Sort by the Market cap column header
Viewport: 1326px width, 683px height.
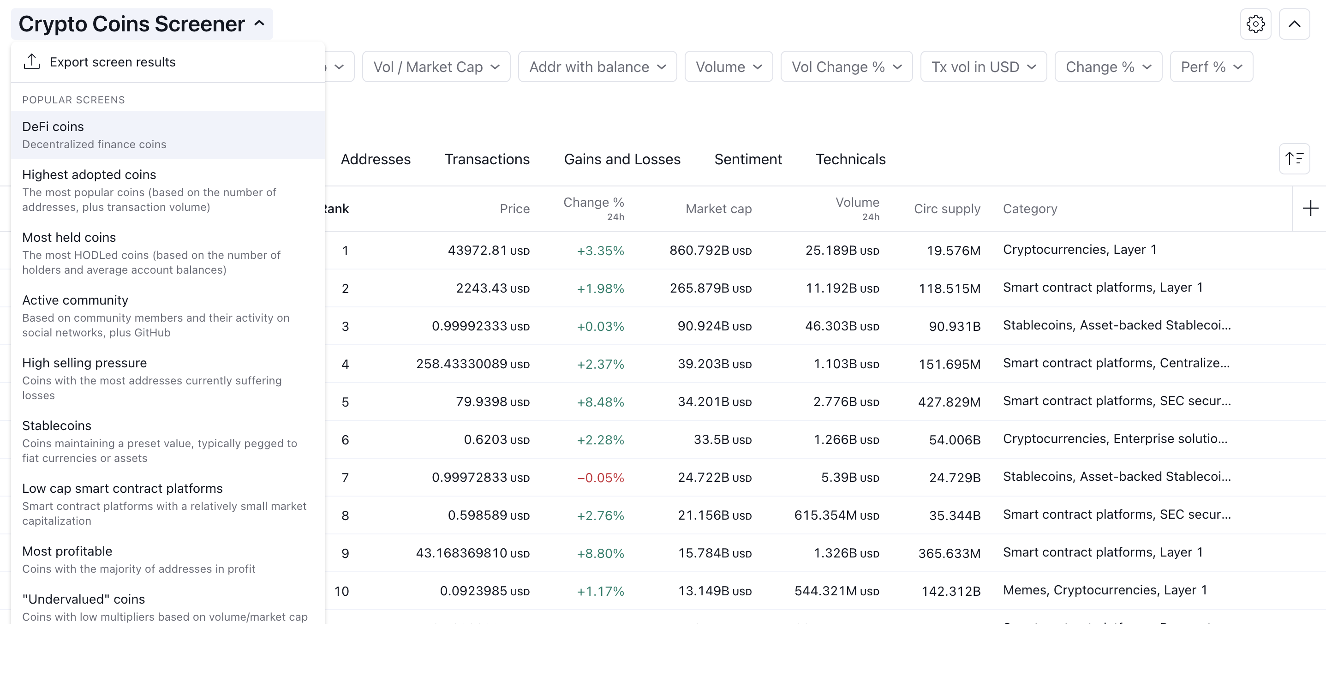[718, 209]
